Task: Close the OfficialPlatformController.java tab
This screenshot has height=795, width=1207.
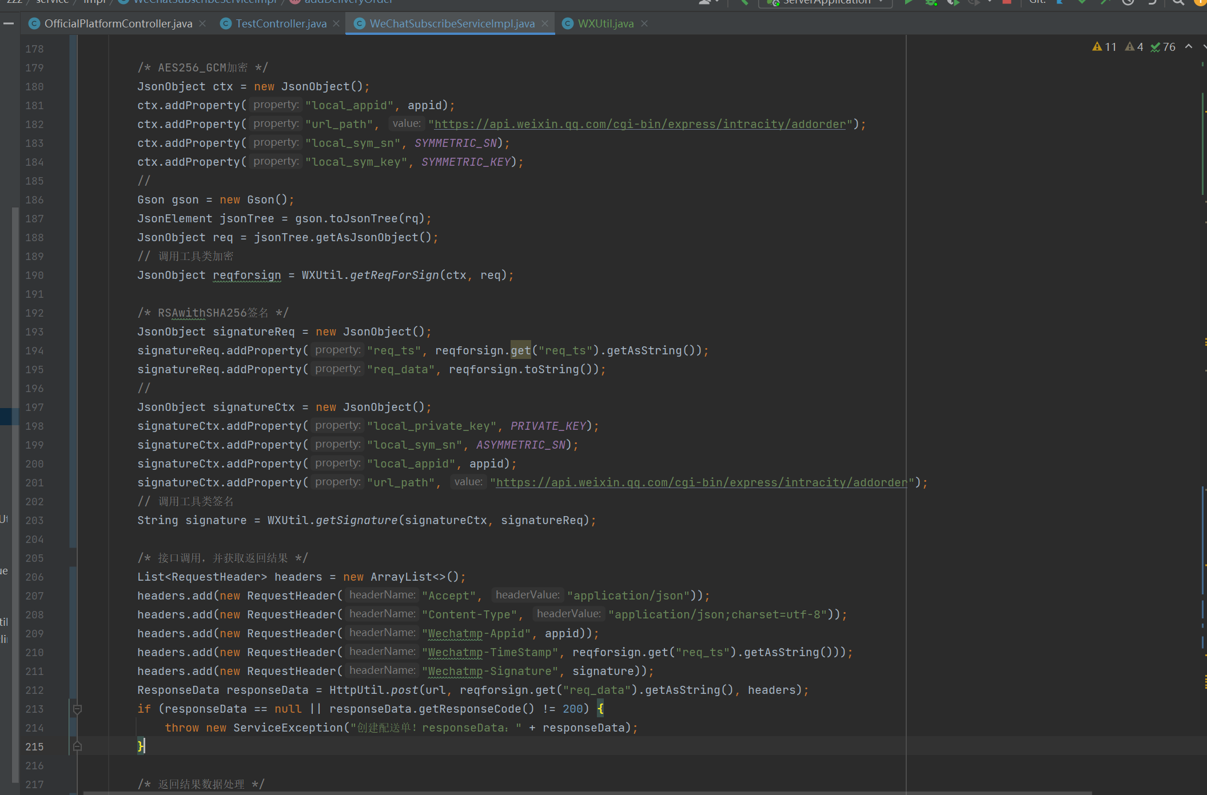Action: tap(202, 23)
